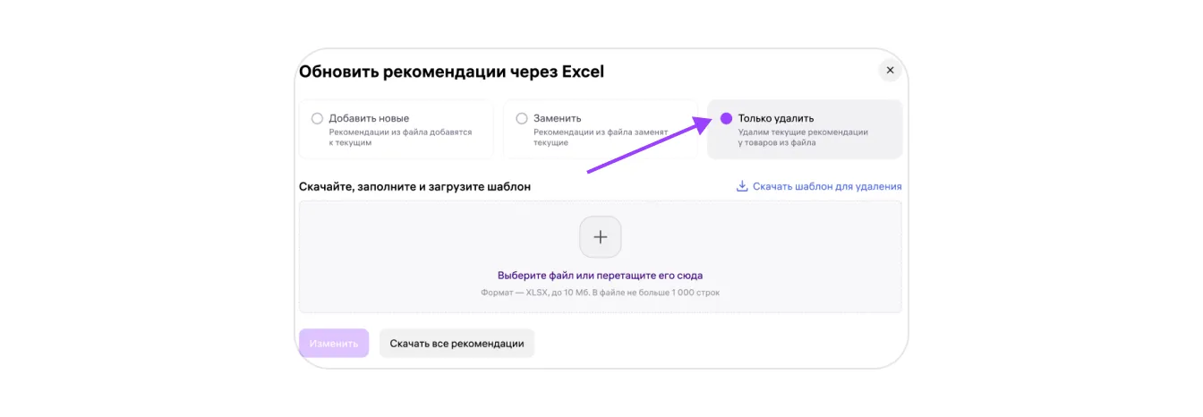Select the 'Добавить новые' radio circle
The height and width of the screenshot is (417, 1203).
point(317,118)
